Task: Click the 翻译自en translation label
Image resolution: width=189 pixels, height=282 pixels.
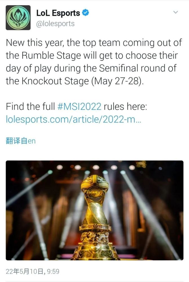Action: pos(21,141)
